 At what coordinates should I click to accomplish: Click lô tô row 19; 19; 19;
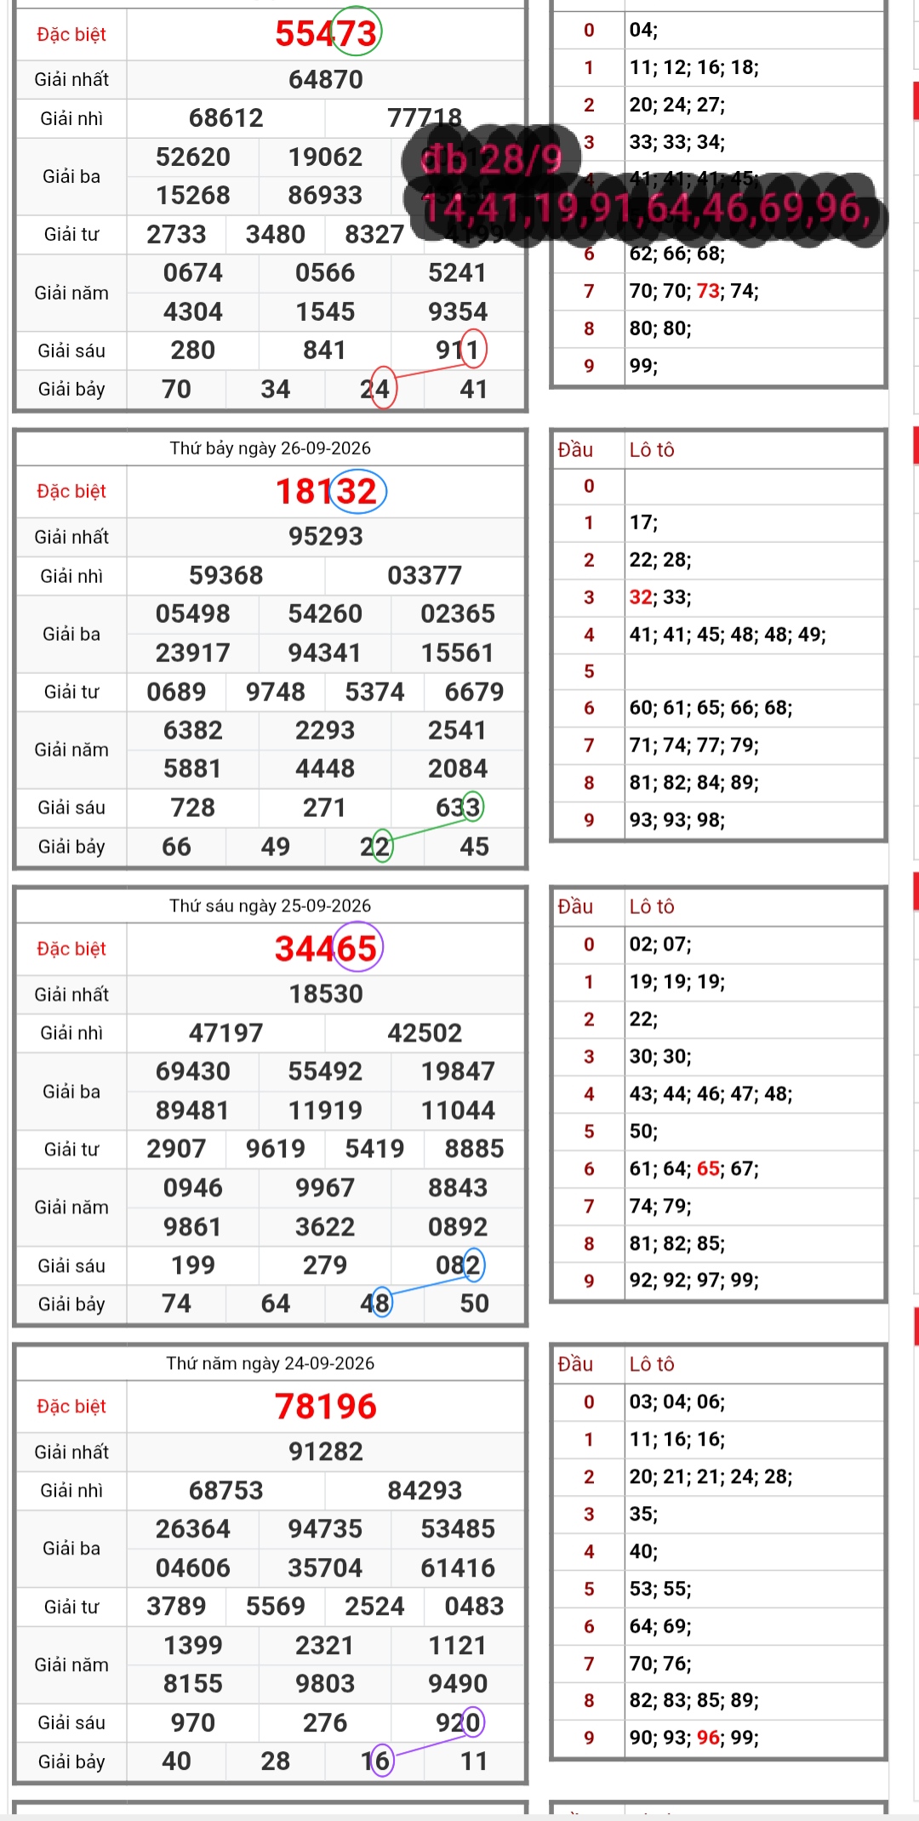tap(677, 982)
